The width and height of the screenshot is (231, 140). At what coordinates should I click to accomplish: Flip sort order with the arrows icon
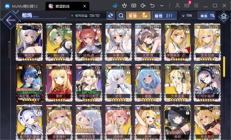pos(212,15)
